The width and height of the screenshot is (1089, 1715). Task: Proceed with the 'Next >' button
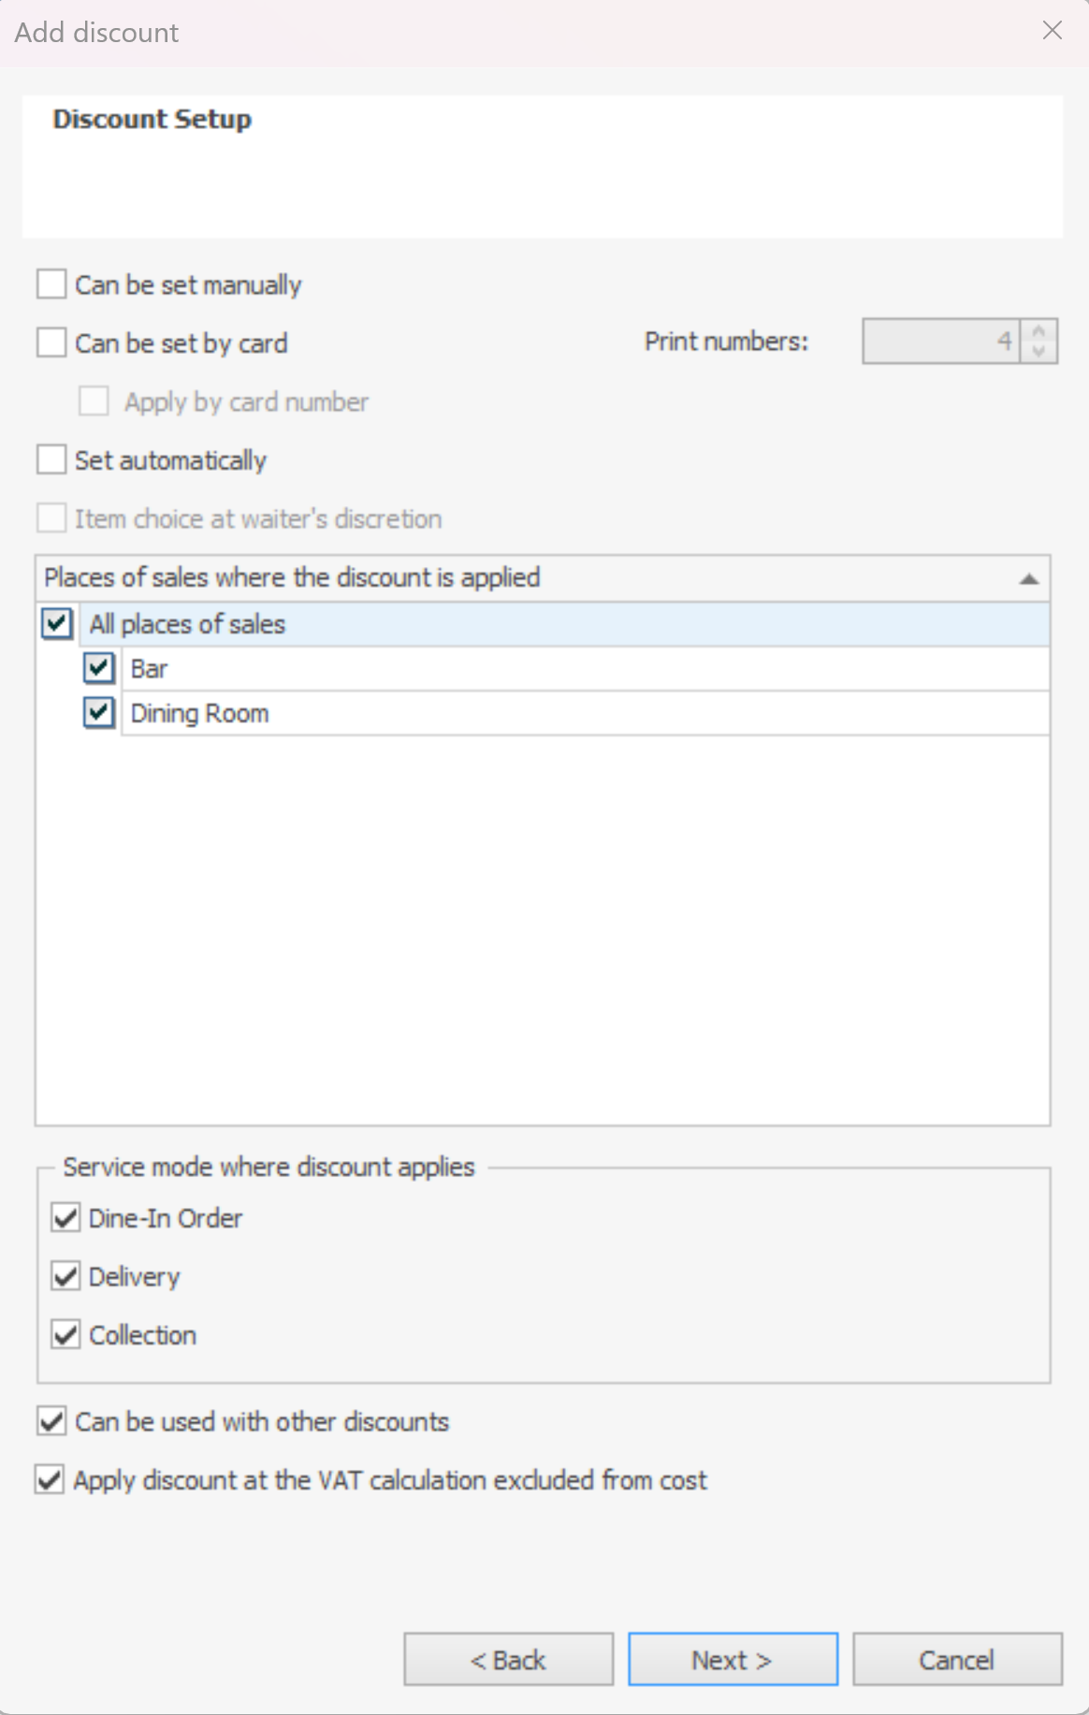pyautogui.click(x=733, y=1659)
